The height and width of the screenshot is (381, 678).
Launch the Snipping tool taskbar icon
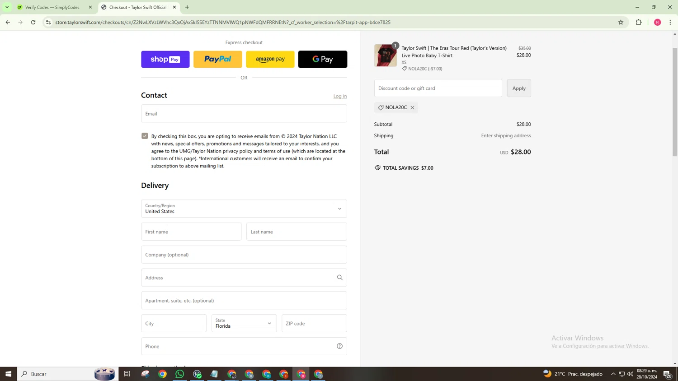click(x=145, y=374)
